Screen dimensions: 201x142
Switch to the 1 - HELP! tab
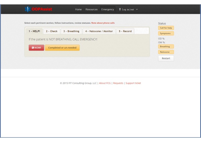pos(34,31)
